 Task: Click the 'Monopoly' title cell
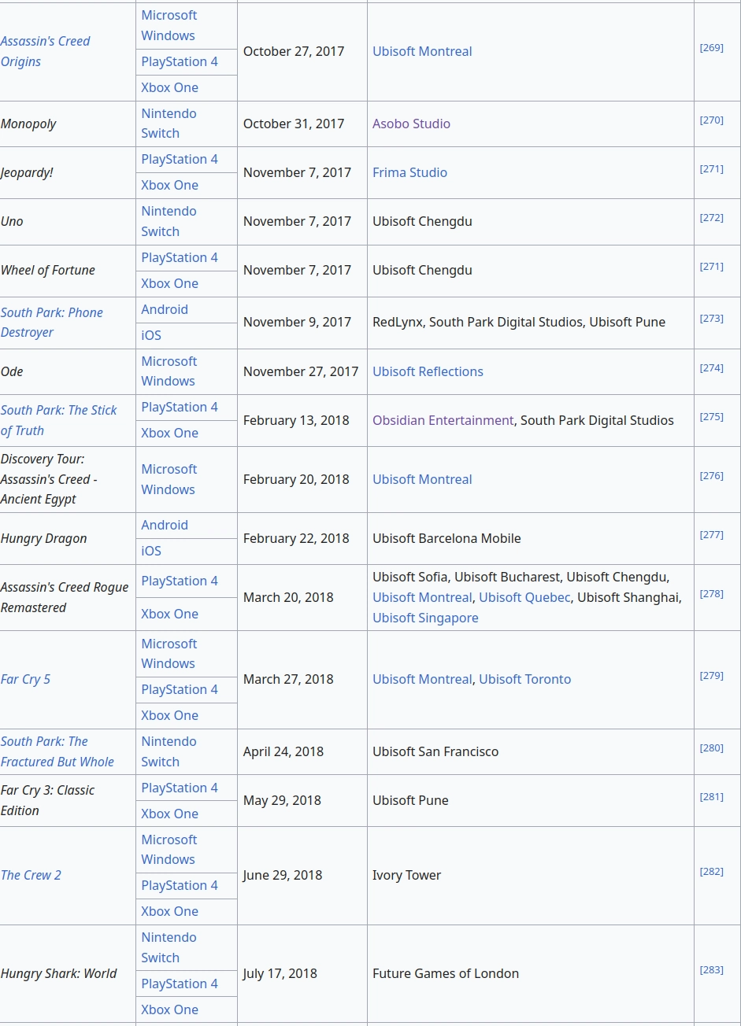(x=68, y=124)
